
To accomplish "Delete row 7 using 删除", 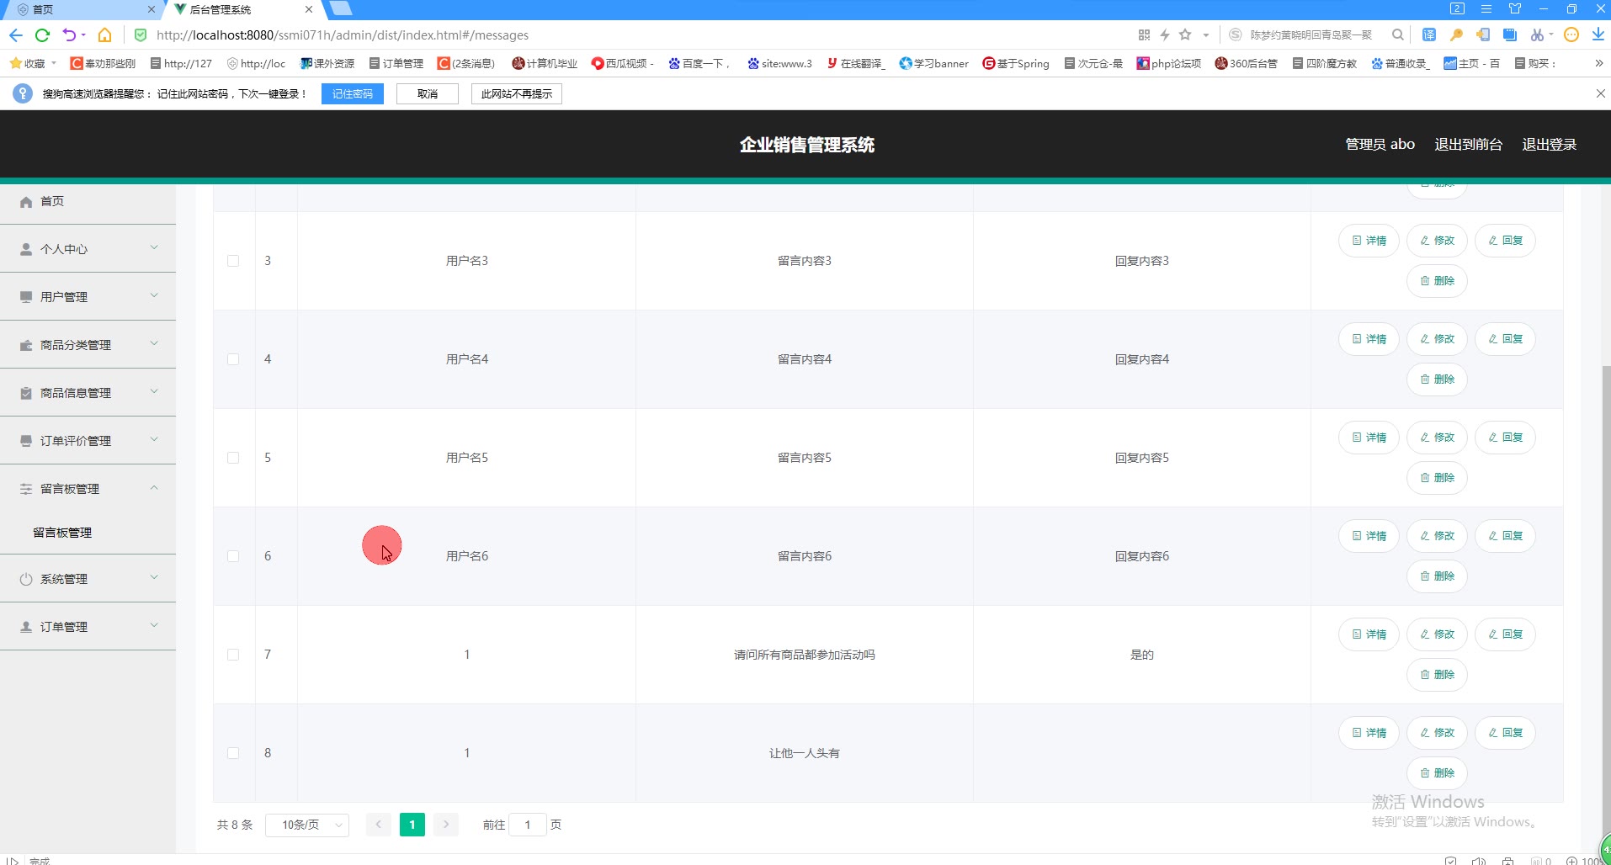I will (x=1437, y=675).
